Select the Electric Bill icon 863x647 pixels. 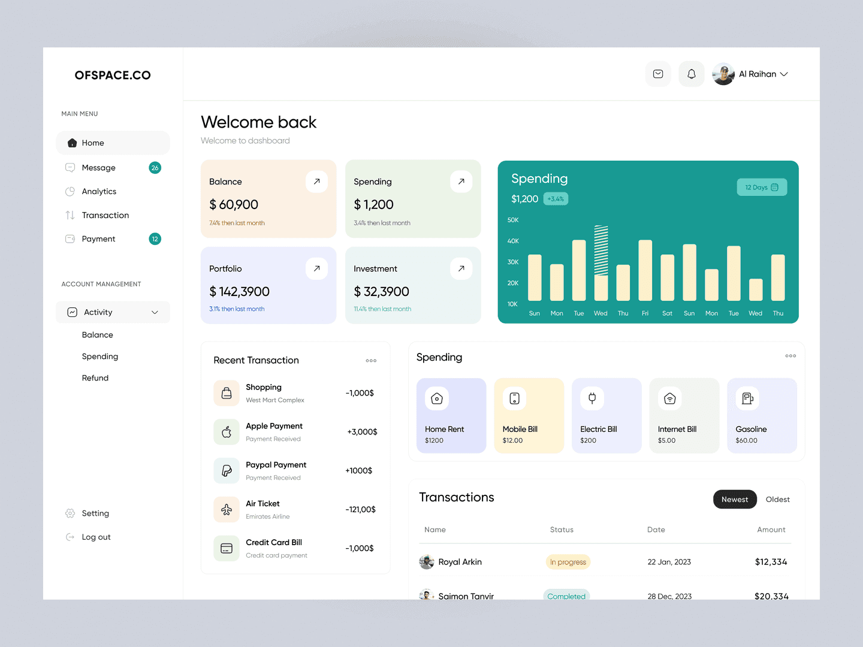[592, 398]
